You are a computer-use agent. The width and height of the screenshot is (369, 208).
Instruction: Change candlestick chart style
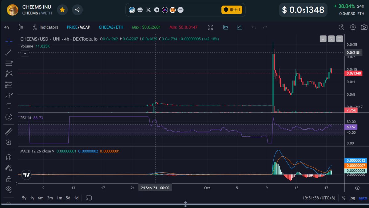tap(21, 27)
